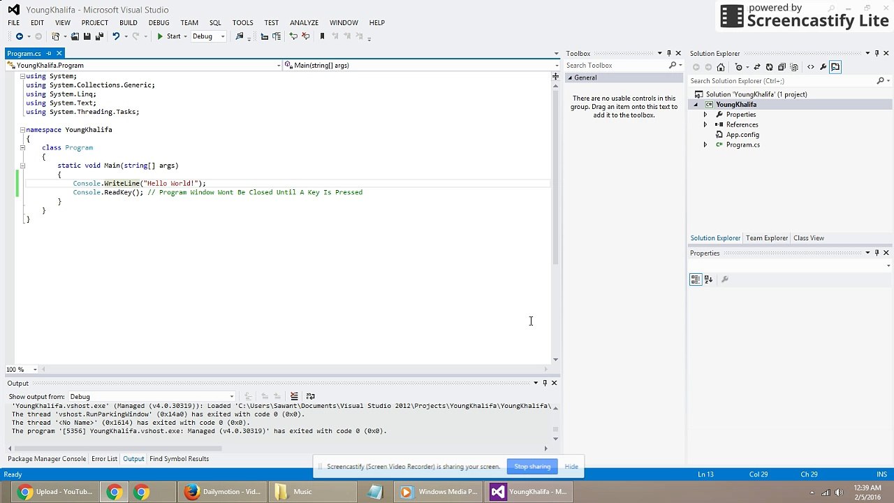Image resolution: width=894 pixels, height=503 pixels.
Task: Click the Find in Files toolbar icon
Action: (240, 36)
